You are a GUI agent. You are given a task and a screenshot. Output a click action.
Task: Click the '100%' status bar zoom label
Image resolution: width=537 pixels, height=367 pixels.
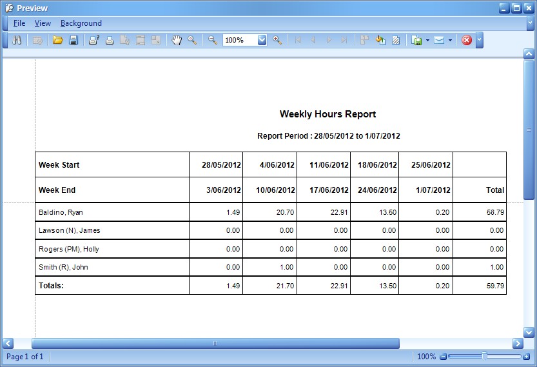coord(426,357)
